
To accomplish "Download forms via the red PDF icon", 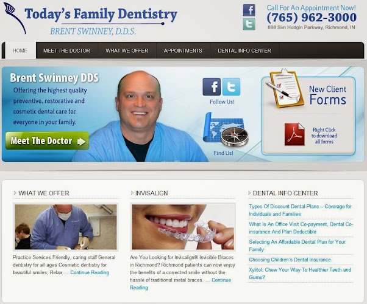I will (294, 134).
